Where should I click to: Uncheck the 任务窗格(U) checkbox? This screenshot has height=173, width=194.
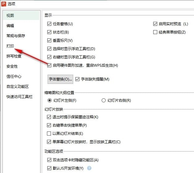tap(49, 24)
